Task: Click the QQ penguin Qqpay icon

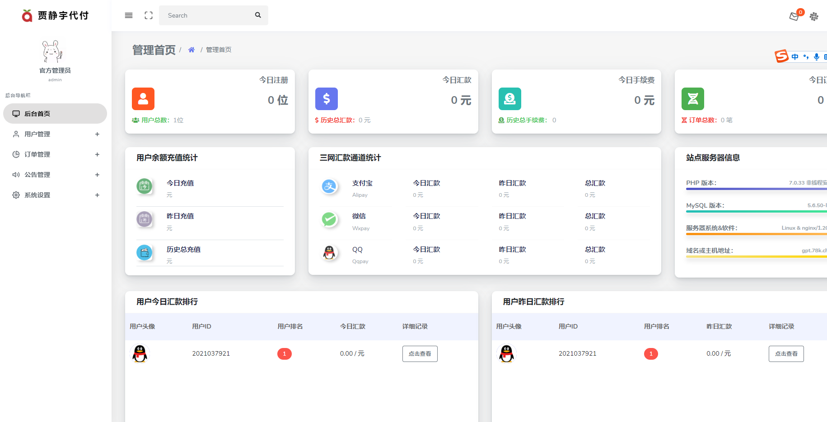Action: [x=329, y=253]
